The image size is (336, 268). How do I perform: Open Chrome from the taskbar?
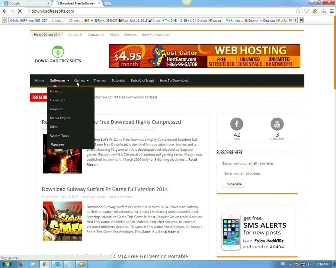[45, 264]
